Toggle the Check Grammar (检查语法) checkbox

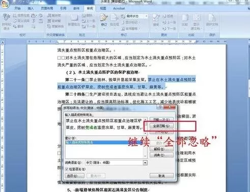click(x=67, y=169)
